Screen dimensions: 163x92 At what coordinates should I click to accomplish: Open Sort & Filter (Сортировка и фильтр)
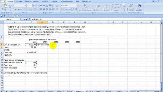tap(131, 7)
